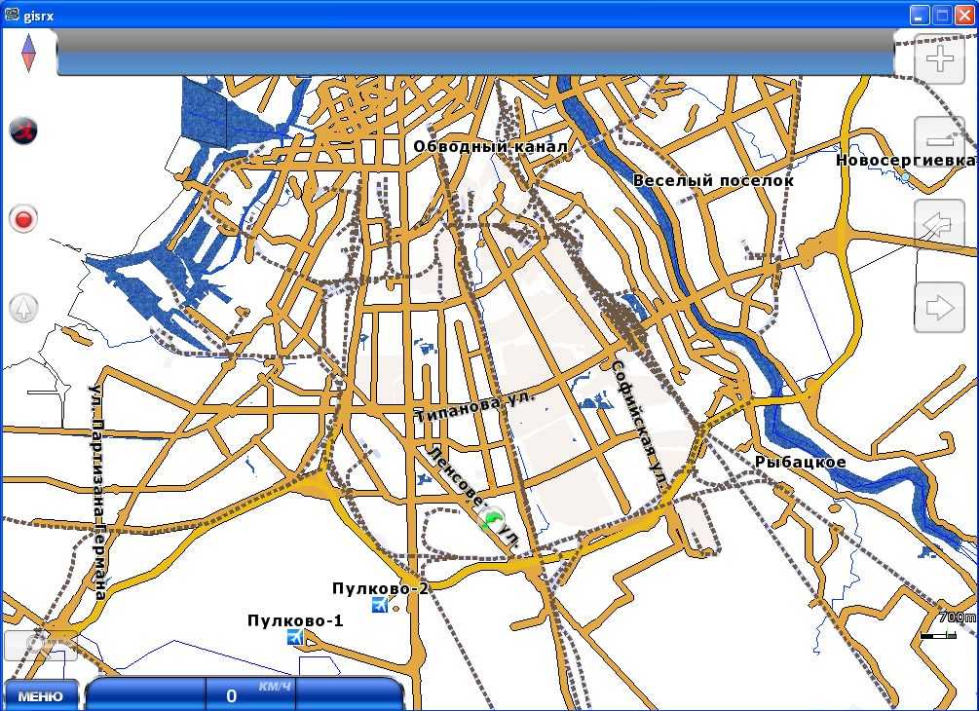Click the black round icon with red figure
Image resolution: width=979 pixels, height=711 pixels.
tap(23, 130)
